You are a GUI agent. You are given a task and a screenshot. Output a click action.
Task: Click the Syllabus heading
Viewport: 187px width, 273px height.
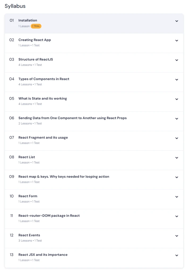[15, 6]
